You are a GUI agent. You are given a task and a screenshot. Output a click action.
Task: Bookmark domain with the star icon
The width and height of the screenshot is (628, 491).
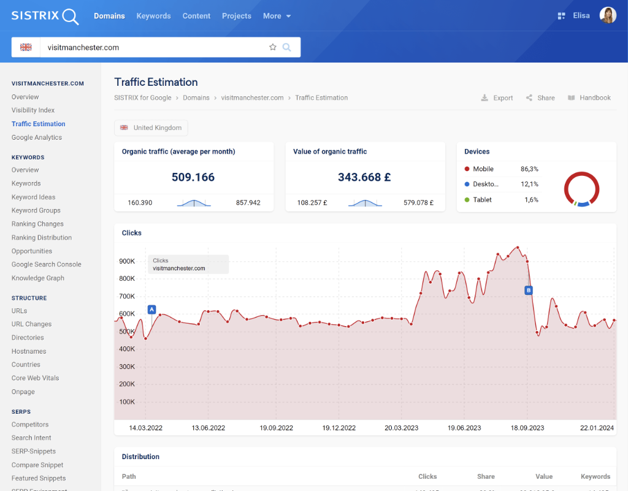273,47
